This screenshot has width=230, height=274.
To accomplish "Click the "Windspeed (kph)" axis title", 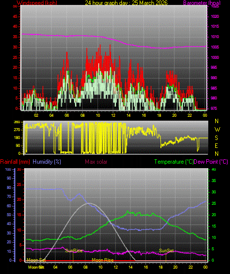I will coord(37,3).
